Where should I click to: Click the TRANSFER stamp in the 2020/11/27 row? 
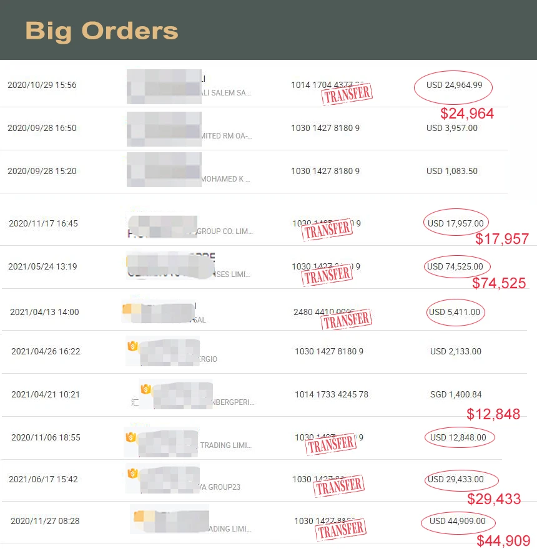340,530
